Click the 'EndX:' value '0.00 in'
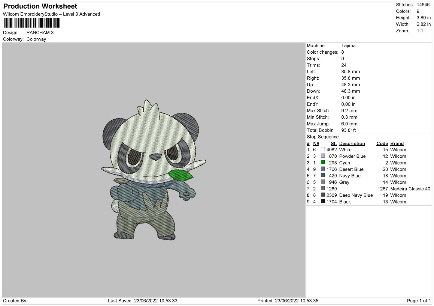The image size is (434, 306). [x=348, y=98]
